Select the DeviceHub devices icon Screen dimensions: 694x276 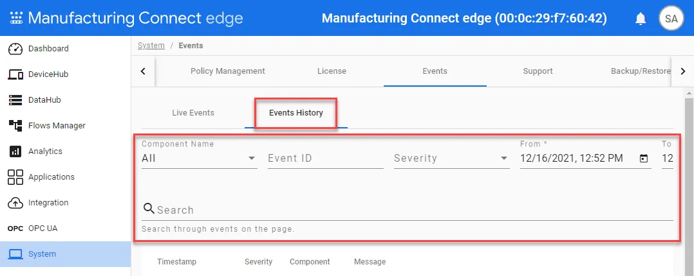[x=15, y=74]
